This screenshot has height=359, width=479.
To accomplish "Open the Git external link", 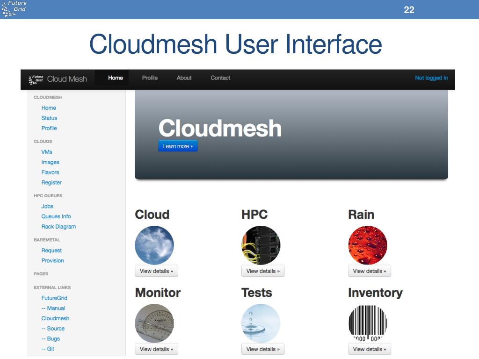I will (48, 349).
